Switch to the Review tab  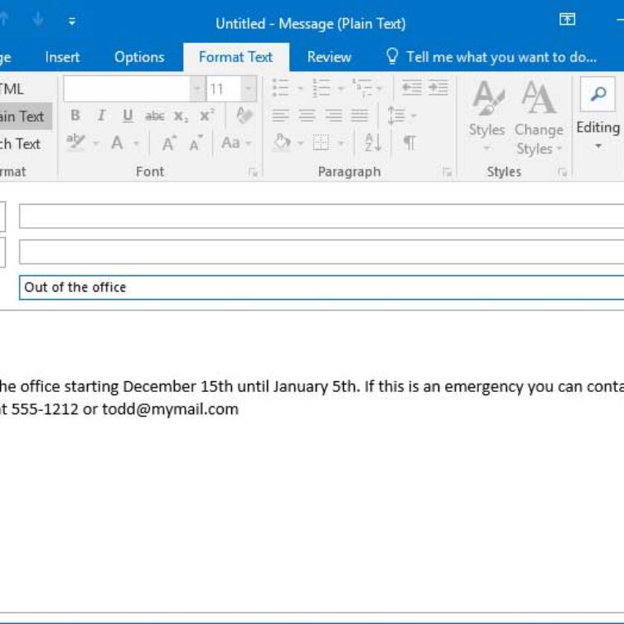pyautogui.click(x=329, y=57)
